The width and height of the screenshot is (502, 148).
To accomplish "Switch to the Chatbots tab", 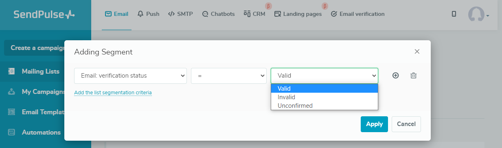I will coord(218,14).
